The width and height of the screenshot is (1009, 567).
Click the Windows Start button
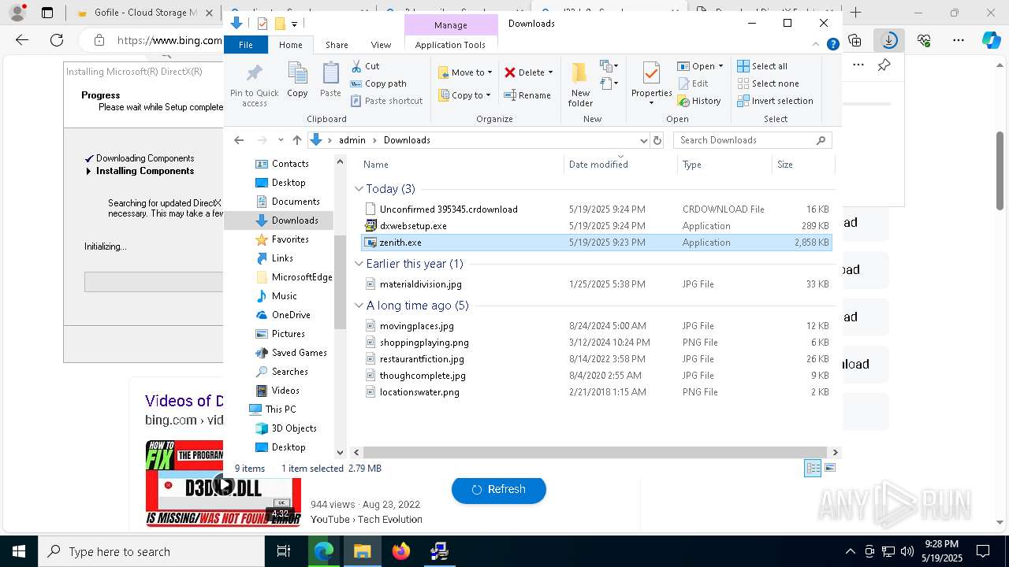pyautogui.click(x=19, y=551)
